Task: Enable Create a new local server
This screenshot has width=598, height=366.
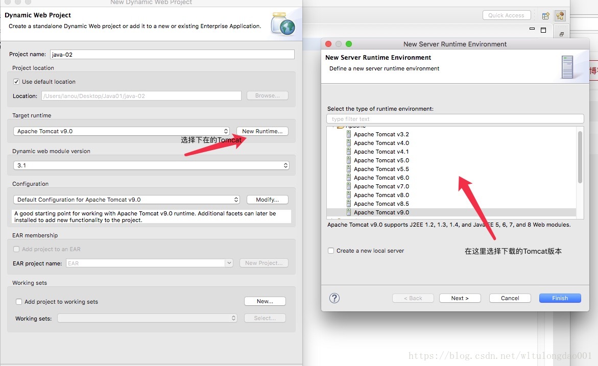Action: click(x=331, y=251)
